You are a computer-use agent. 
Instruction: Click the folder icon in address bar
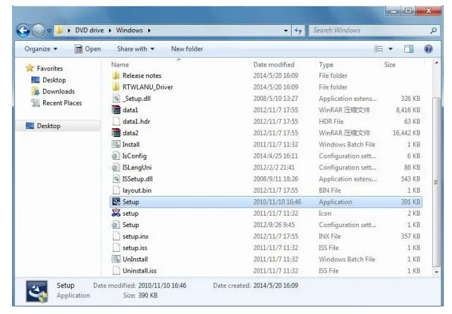59,30
